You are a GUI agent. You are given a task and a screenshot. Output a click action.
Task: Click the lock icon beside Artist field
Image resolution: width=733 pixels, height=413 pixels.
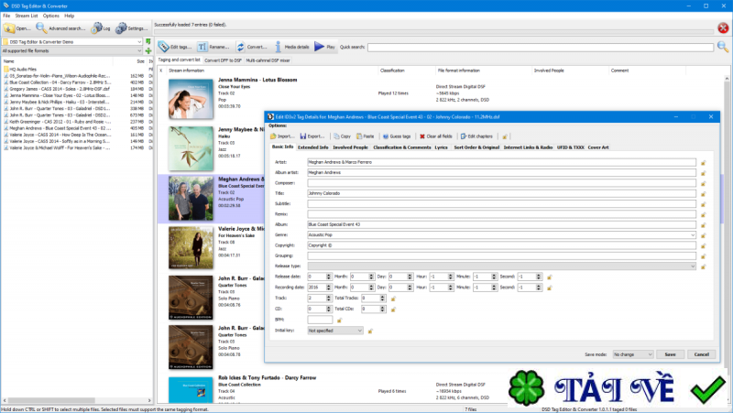coord(704,161)
